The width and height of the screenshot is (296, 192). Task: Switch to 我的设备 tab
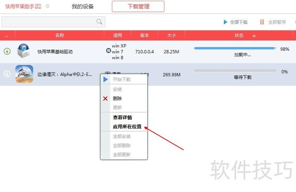pos(83,6)
